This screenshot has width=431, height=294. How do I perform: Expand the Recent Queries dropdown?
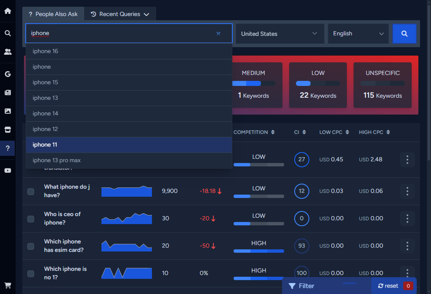tap(120, 14)
